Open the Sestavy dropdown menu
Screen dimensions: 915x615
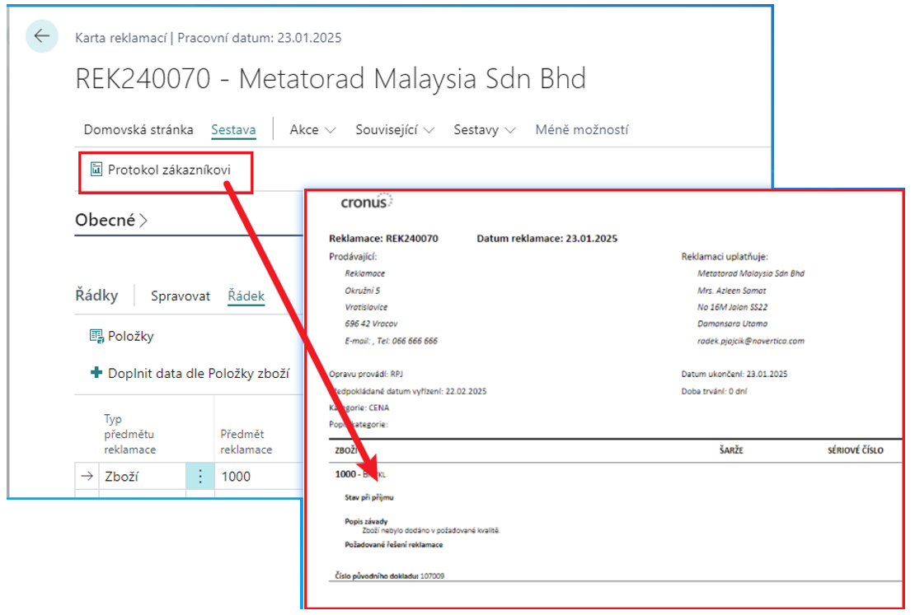click(485, 129)
